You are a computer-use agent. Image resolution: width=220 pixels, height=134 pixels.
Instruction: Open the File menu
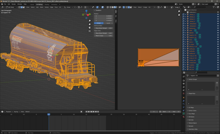(5, 4)
